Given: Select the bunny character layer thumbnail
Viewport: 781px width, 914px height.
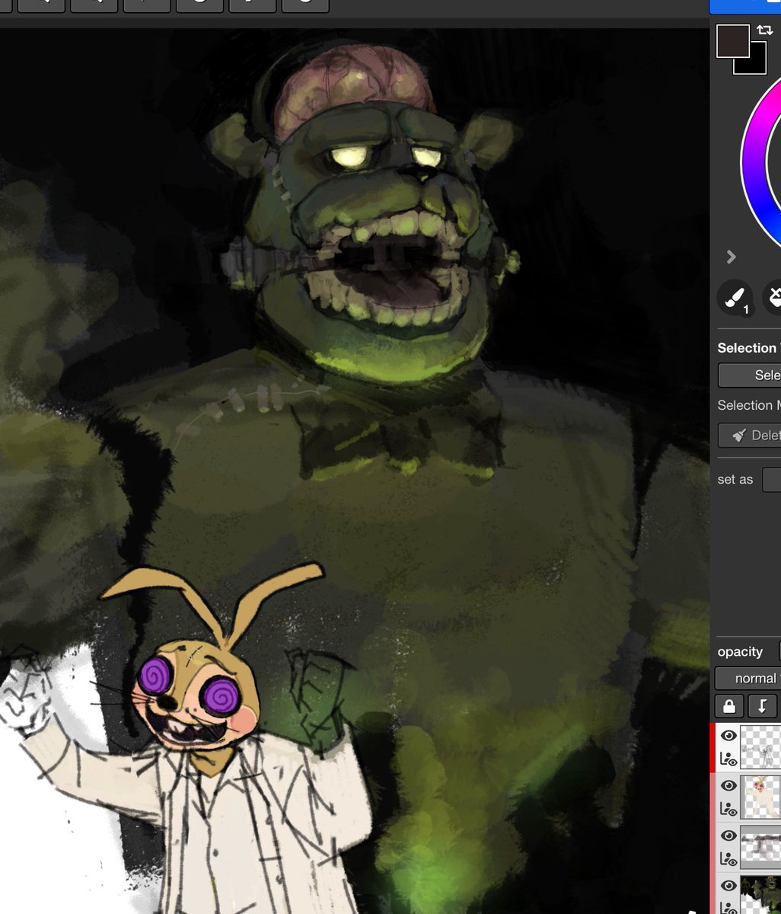Looking at the screenshot, I should (x=760, y=797).
